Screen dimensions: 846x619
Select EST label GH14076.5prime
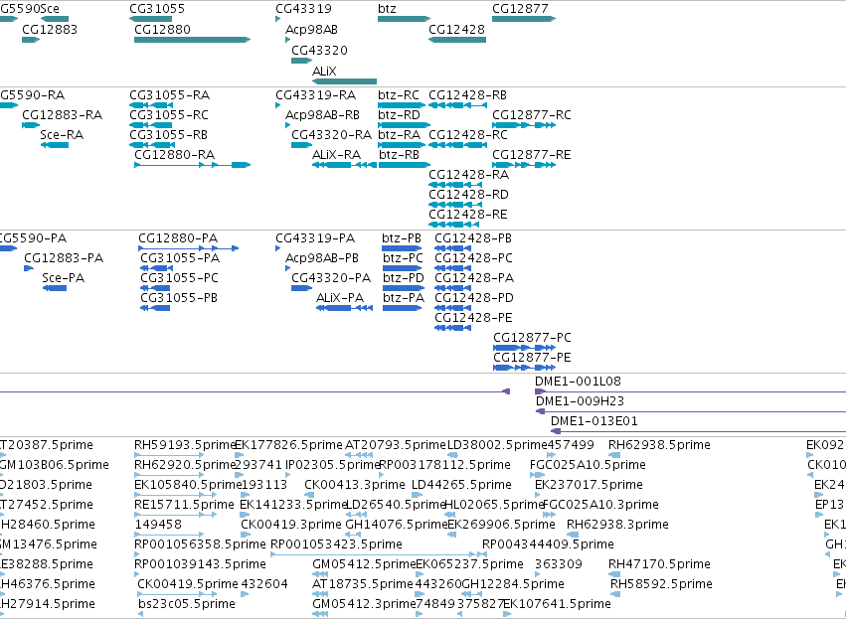tap(397, 524)
